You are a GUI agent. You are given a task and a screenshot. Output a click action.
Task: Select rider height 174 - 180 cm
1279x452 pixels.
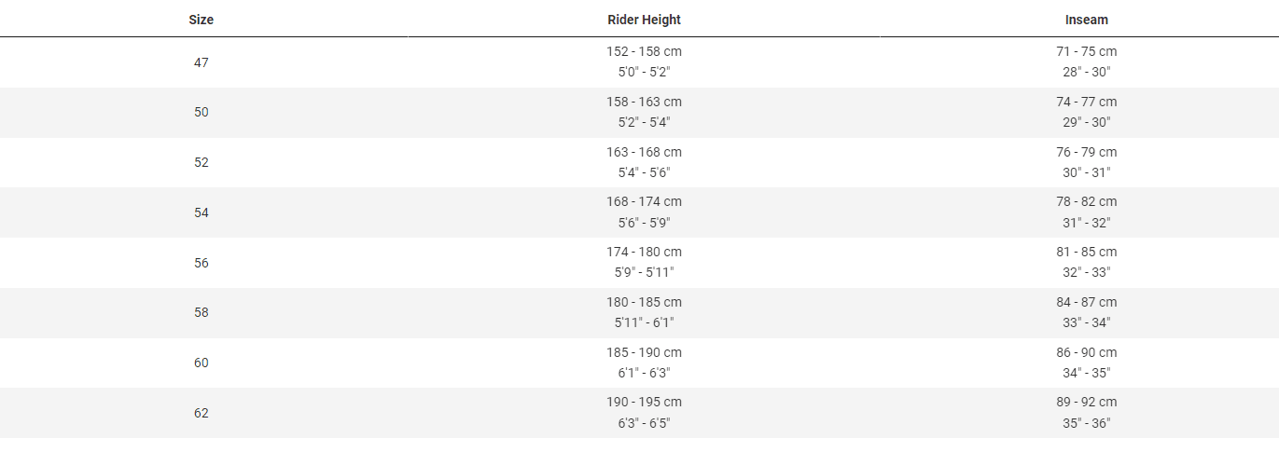tap(644, 252)
